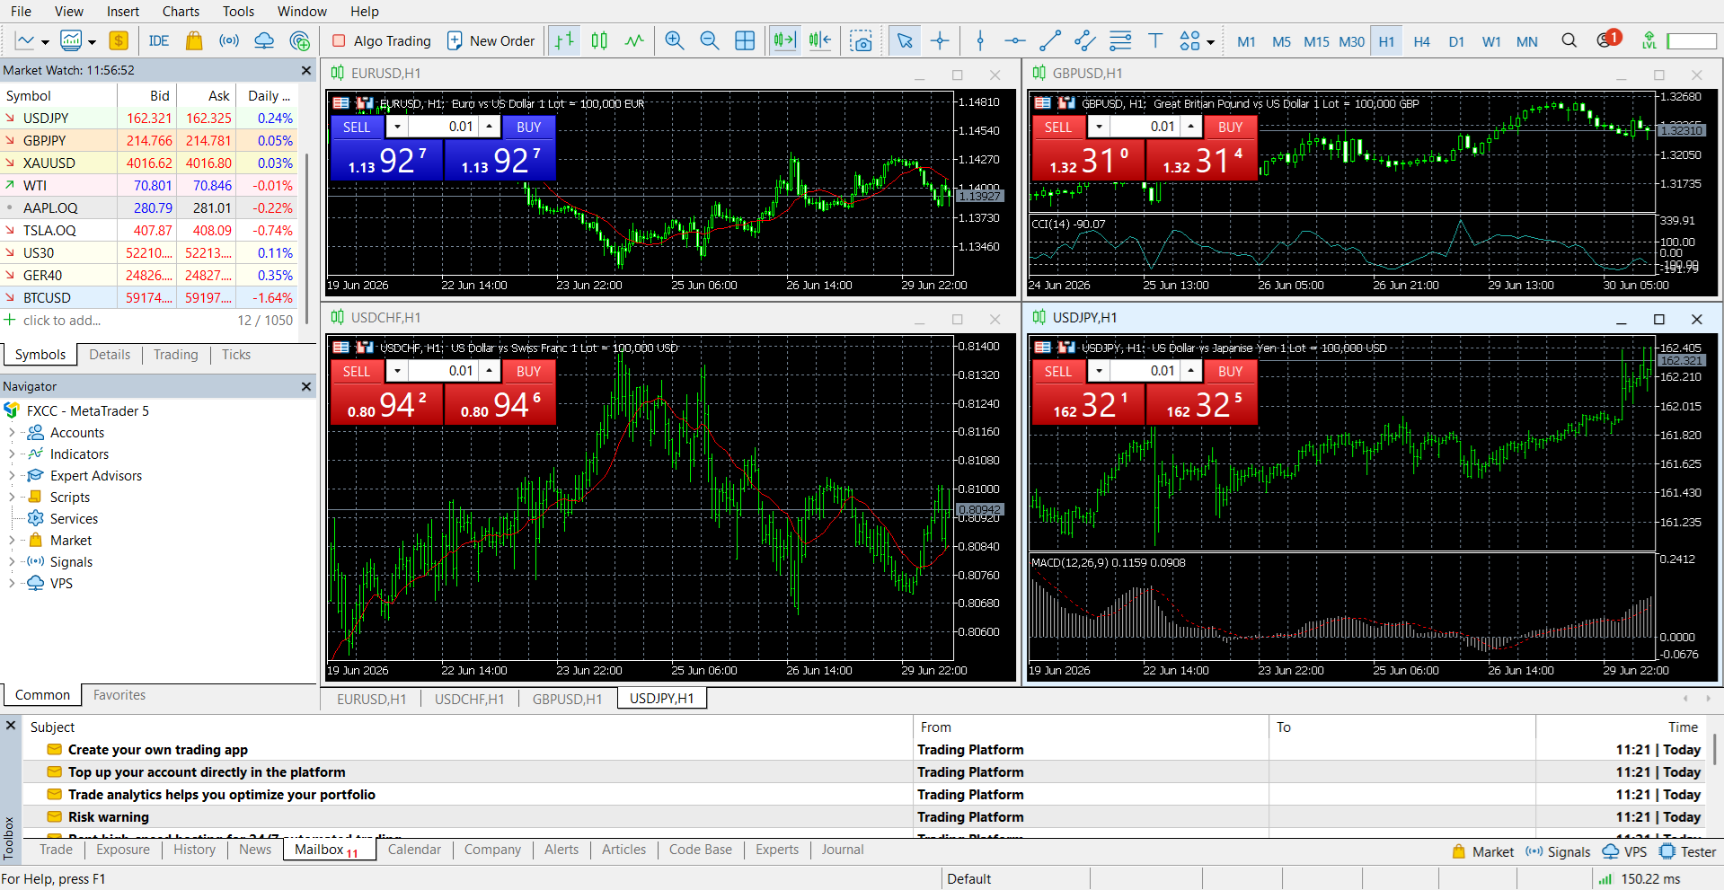Open the account profile notification icon

(x=1608, y=39)
